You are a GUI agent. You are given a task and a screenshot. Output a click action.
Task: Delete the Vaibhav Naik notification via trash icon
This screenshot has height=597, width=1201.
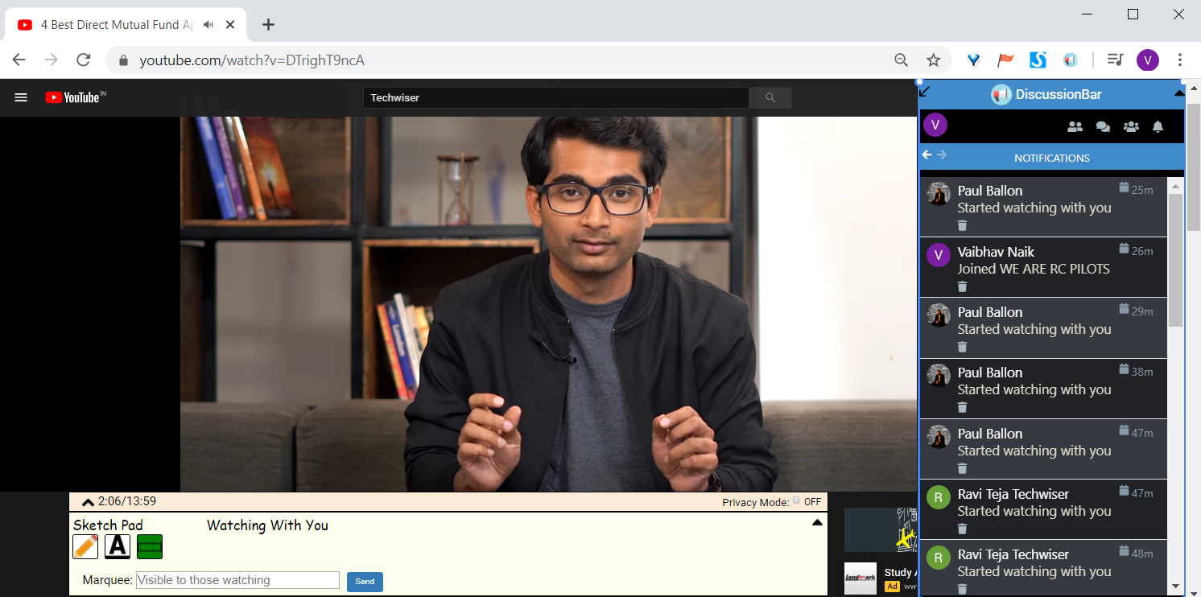pyautogui.click(x=962, y=286)
